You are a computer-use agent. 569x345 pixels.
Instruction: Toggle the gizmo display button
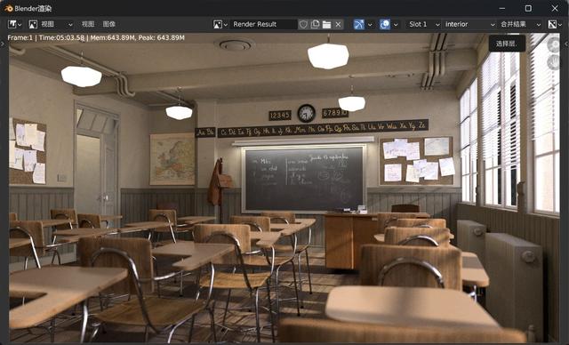click(x=359, y=24)
